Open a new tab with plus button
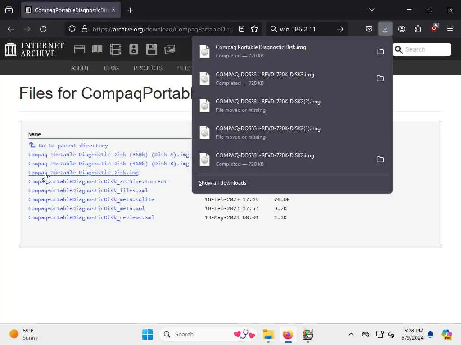Viewport: 461px width, 345px height. (130, 10)
